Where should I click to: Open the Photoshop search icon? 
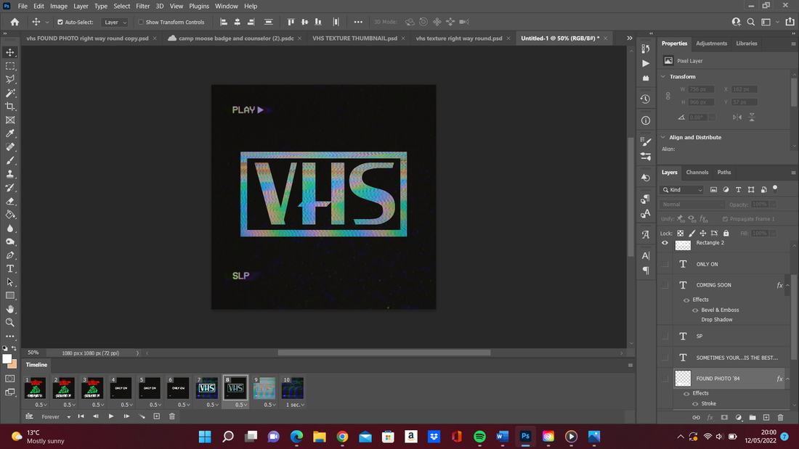[750, 22]
